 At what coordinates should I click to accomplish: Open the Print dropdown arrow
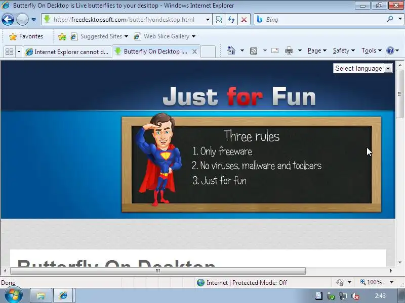pos(300,50)
